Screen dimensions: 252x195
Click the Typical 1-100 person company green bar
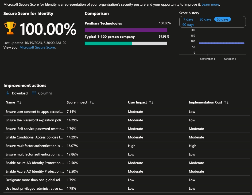[108, 43]
